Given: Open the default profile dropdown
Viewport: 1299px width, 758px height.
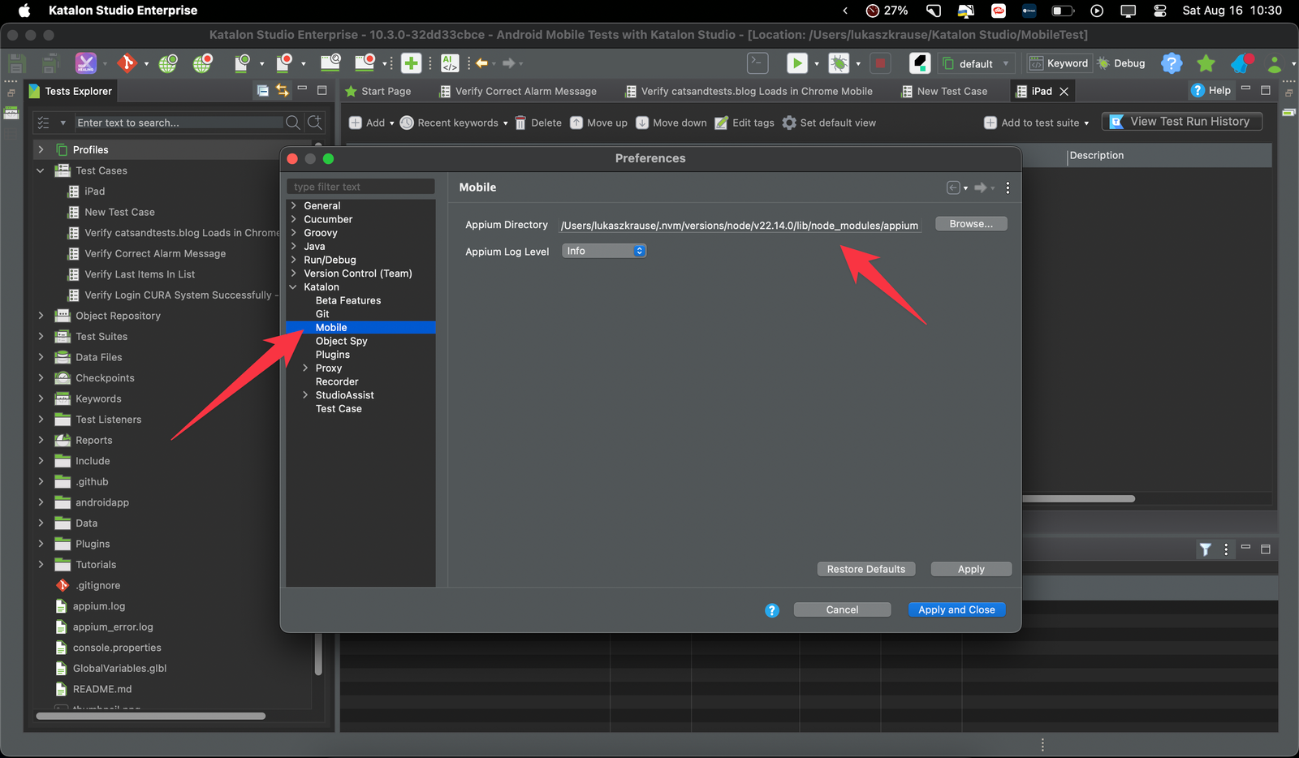Looking at the screenshot, I should (977, 63).
